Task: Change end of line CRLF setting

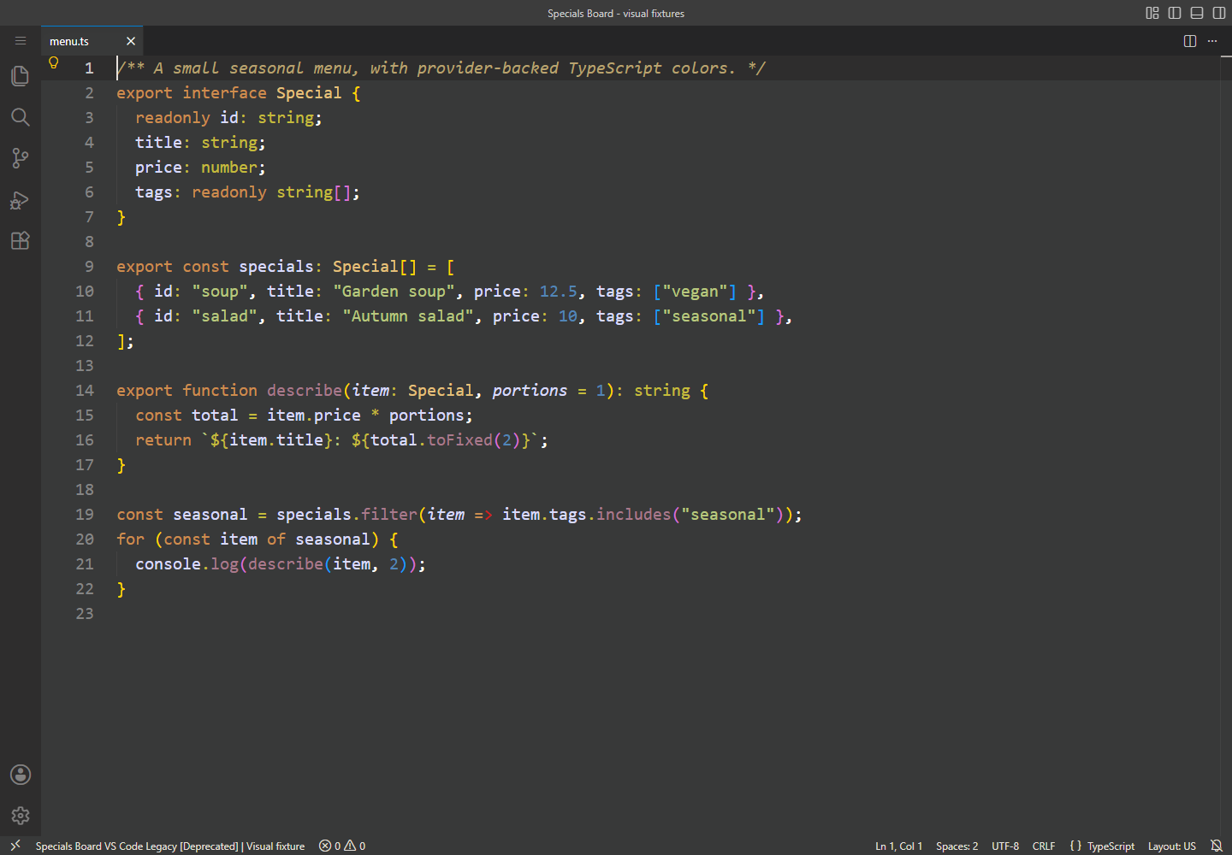Action: tap(1044, 846)
